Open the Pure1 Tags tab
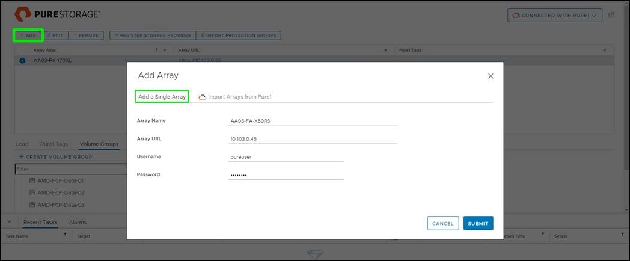The height and width of the screenshot is (261, 630). (x=54, y=144)
